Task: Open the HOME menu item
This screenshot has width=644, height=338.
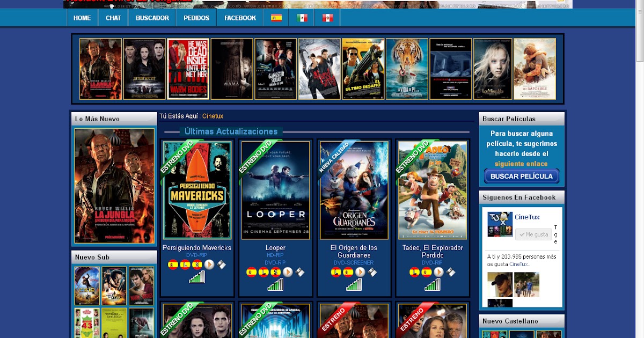Action: [82, 18]
